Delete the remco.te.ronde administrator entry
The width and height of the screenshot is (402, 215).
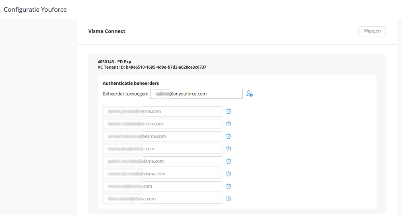click(x=229, y=174)
